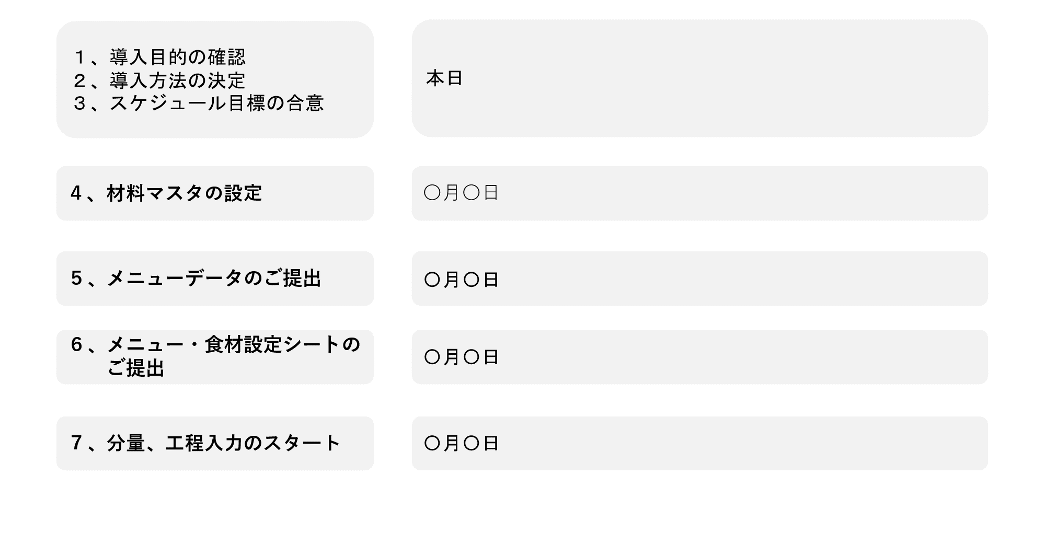Click the month circle in the メニューデータ row

(432, 280)
